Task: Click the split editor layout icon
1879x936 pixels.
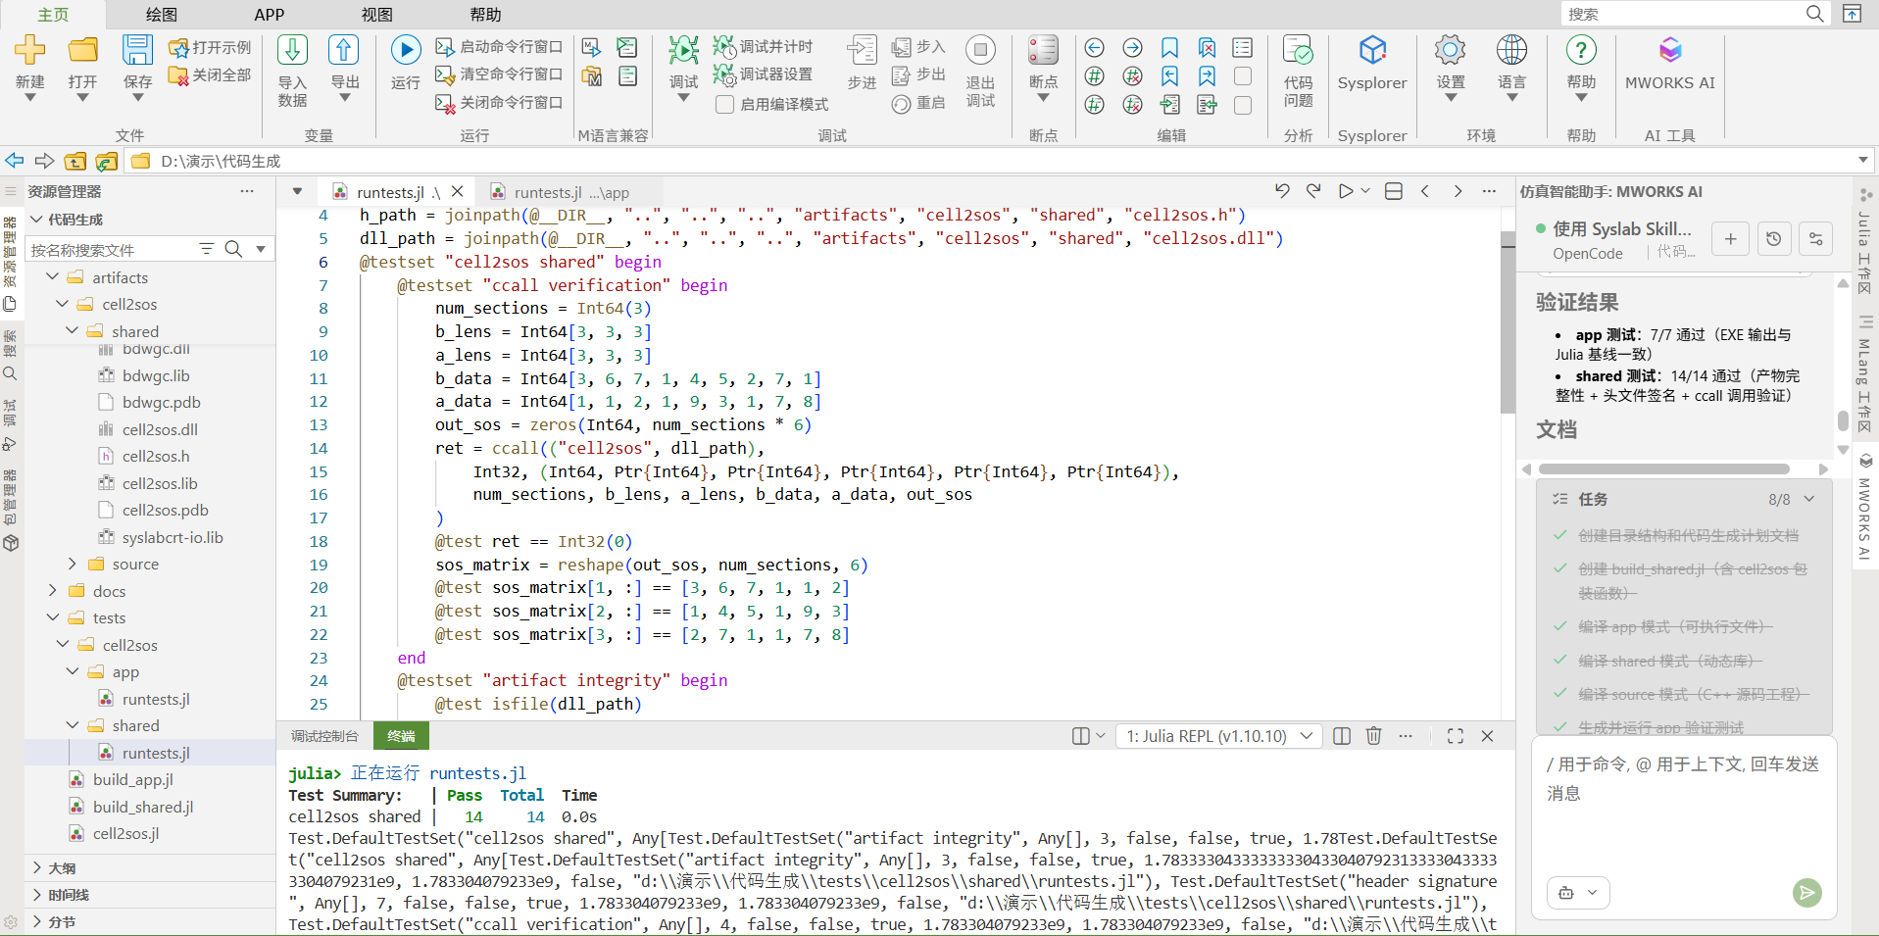Action: point(1394,191)
